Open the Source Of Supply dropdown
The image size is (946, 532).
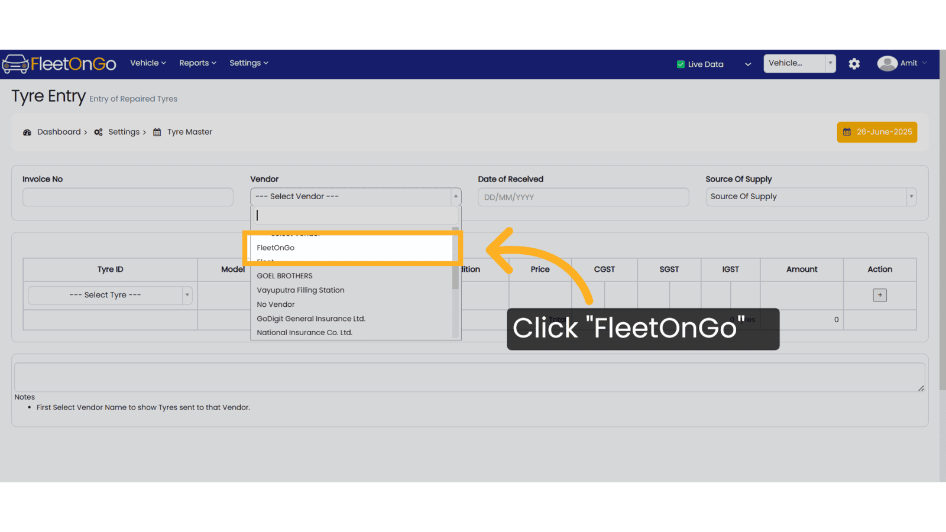coord(811,197)
